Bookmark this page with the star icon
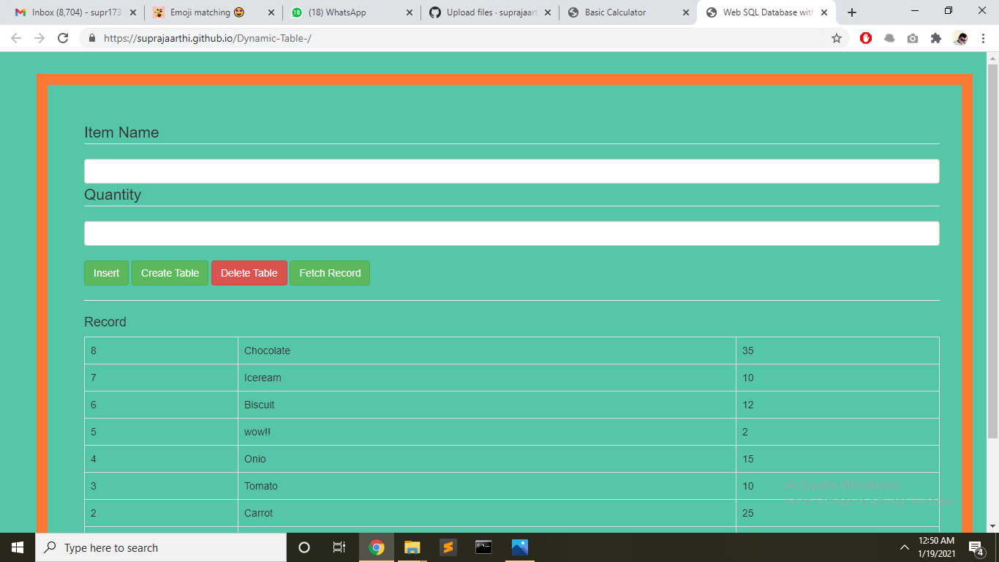 tap(837, 38)
